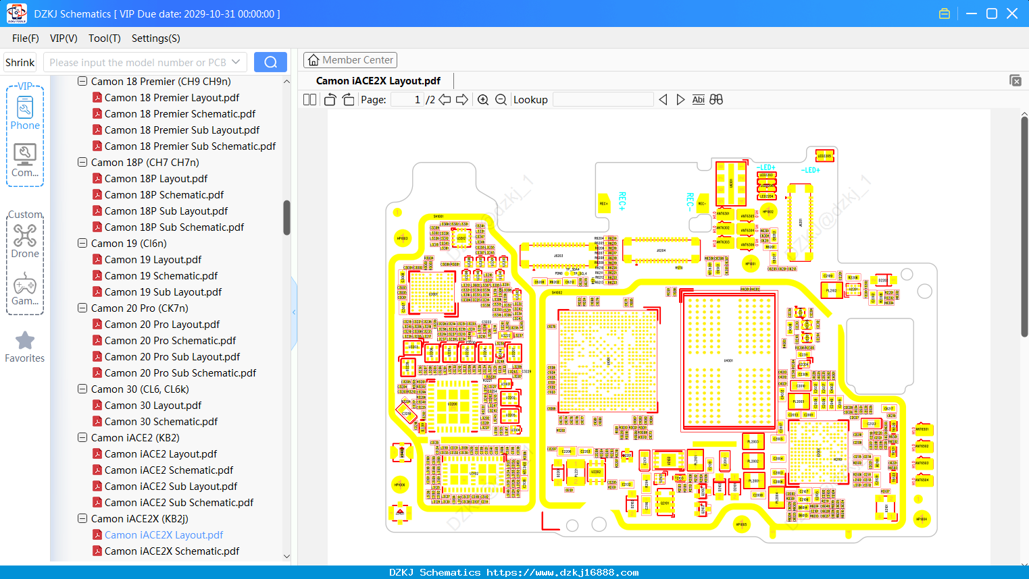
Task: Open Camon 30 Layout.pdf
Action: coord(153,406)
